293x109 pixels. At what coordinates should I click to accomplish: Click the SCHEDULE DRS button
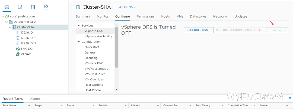[x=198, y=30]
